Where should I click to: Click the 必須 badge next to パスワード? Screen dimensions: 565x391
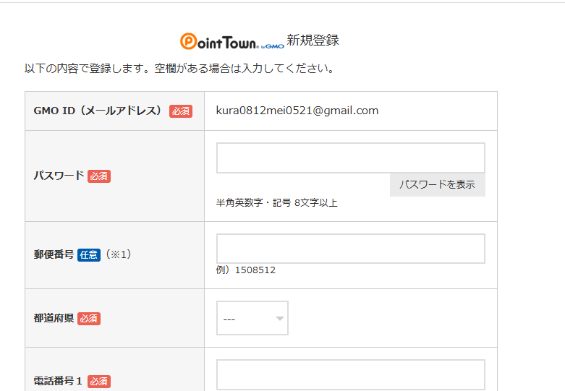(x=99, y=176)
